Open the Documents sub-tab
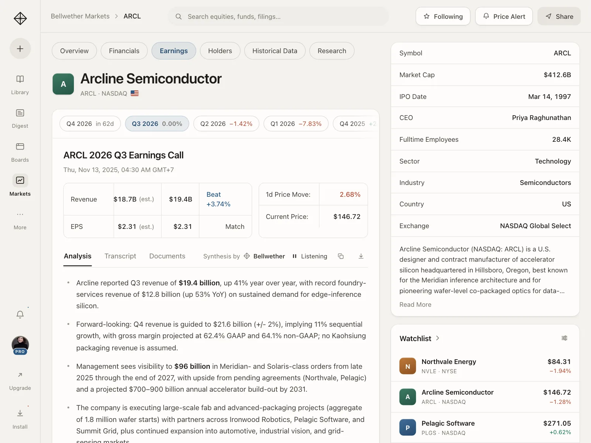591x443 pixels. (x=167, y=256)
